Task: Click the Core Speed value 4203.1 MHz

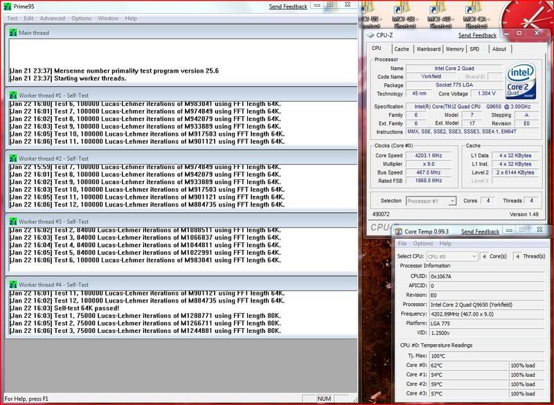Action: click(x=428, y=155)
